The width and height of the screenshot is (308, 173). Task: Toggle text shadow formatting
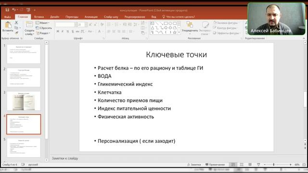[73, 31]
